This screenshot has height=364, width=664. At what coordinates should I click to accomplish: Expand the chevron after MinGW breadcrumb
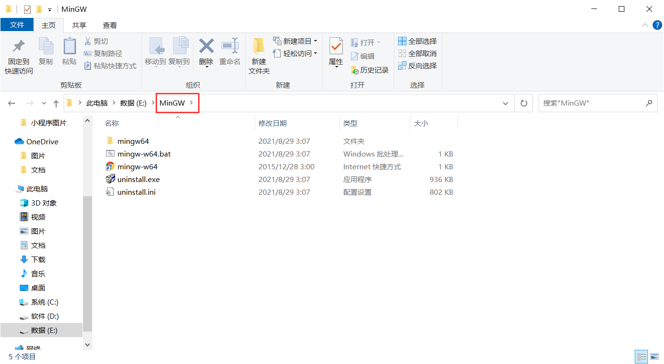click(x=191, y=103)
